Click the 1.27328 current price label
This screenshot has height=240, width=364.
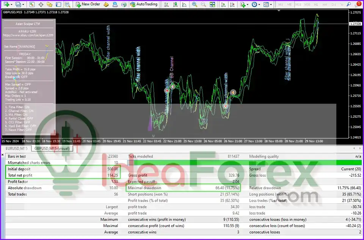[355, 24]
